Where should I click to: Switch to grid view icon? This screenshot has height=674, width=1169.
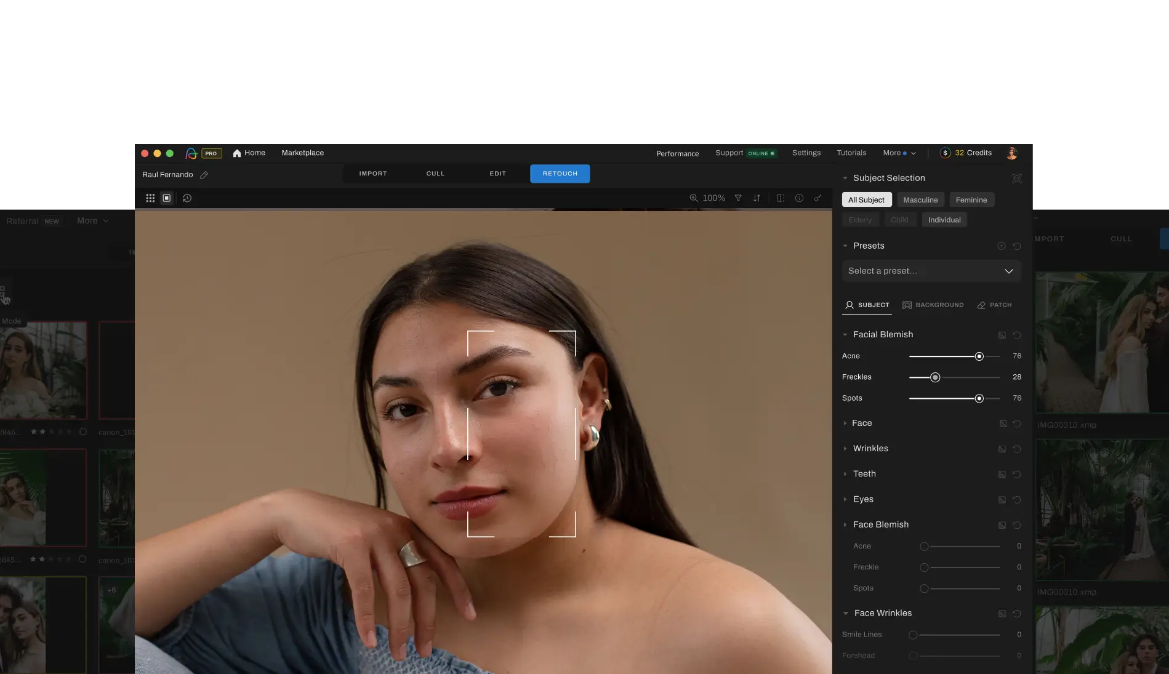click(x=150, y=198)
